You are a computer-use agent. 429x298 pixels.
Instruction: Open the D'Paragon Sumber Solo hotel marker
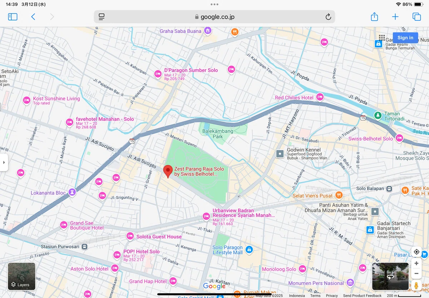pyautogui.click(x=158, y=74)
